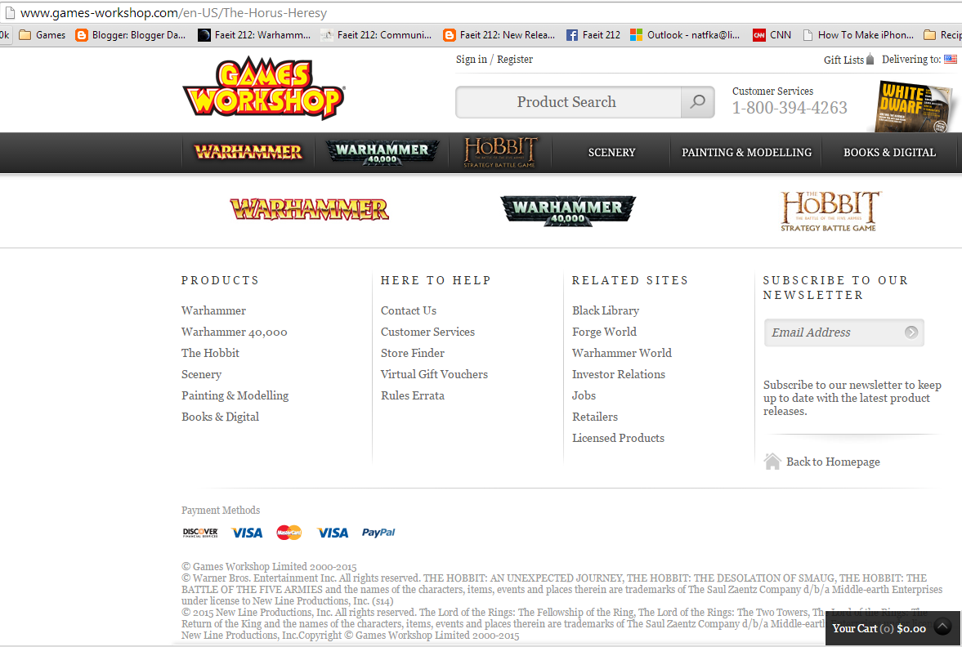The width and height of the screenshot is (962, 647).
Task: Open the Jobs link
Action: (584, 395)
